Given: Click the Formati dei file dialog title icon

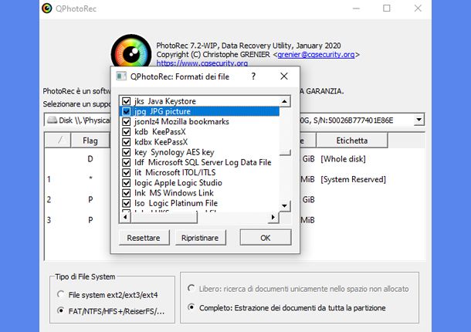Looking at the screenshot, I should [121, 76].
